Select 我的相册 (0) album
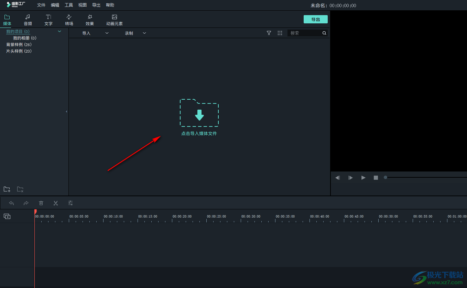Viewport: 467px width, 288px height. pos(25,38)
